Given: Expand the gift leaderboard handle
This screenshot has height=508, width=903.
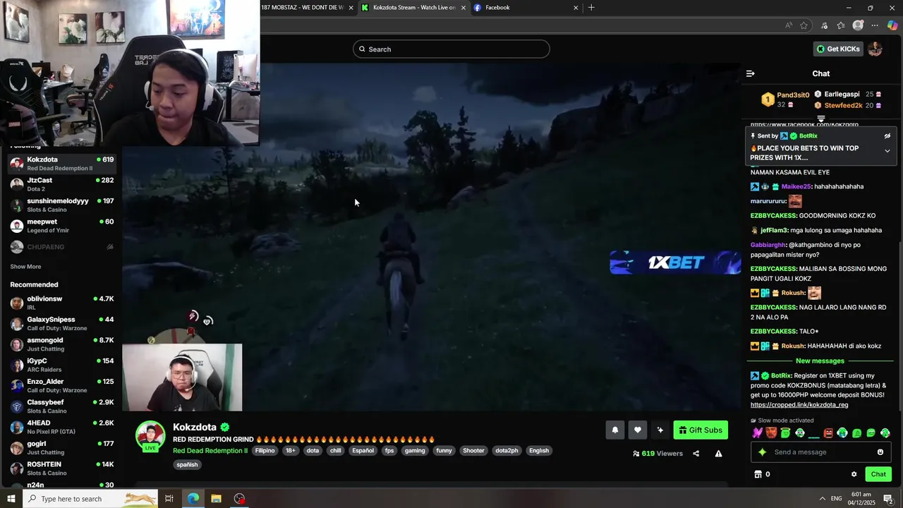Looking at the screenshot, I should (821, 119).
